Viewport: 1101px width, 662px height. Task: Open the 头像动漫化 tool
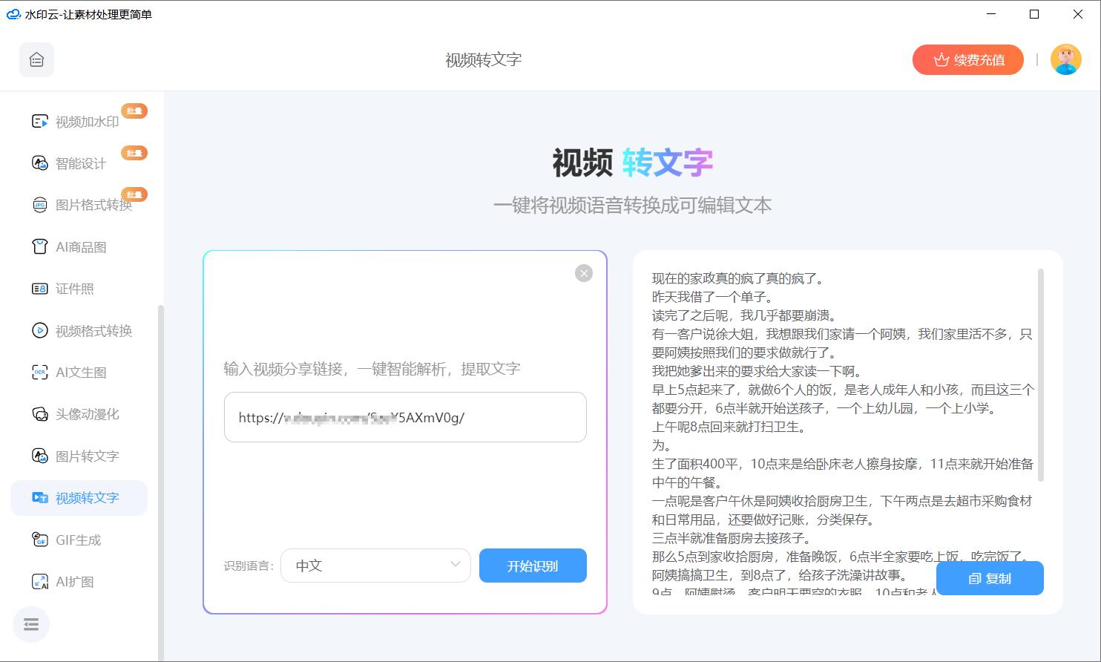pos(39,414)
